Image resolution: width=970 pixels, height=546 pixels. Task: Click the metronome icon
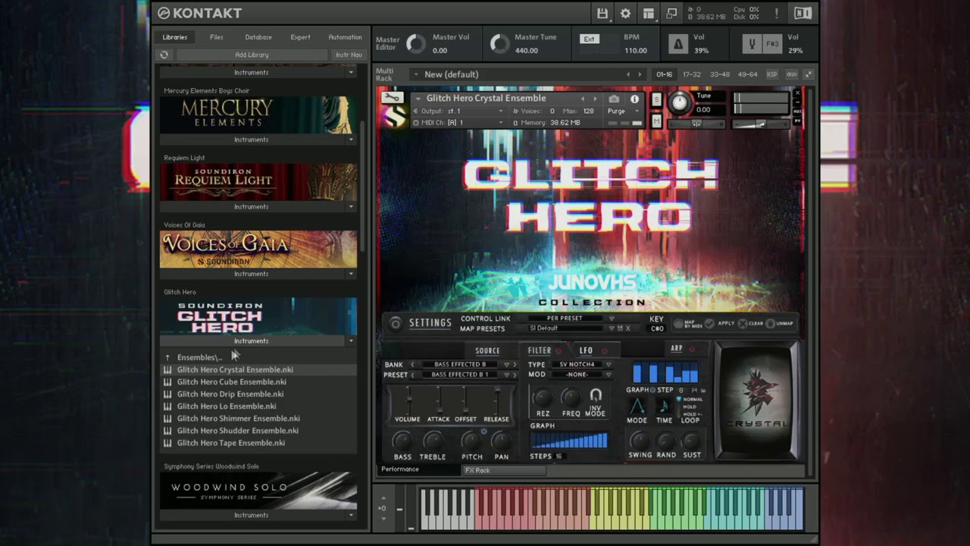[x=678, y=44]
